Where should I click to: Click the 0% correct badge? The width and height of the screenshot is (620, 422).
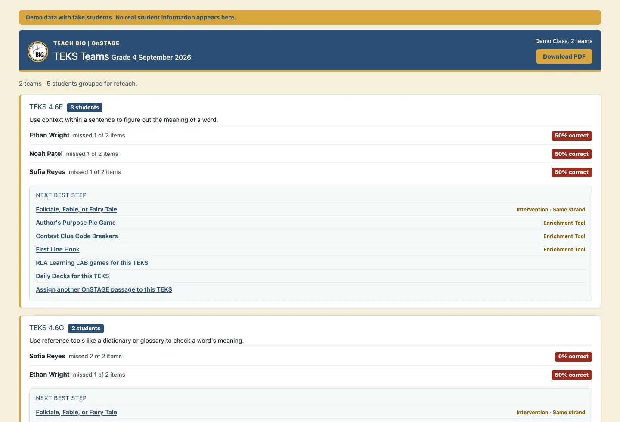point(573,357)
